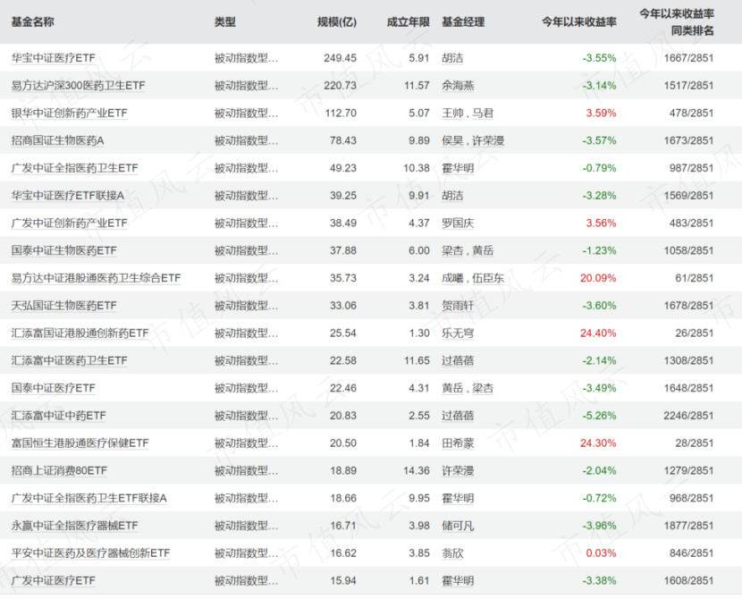Select fund size value 249.45
Image resolution: width=742 pixels, height=599 pixels.
tap(341, 58)
